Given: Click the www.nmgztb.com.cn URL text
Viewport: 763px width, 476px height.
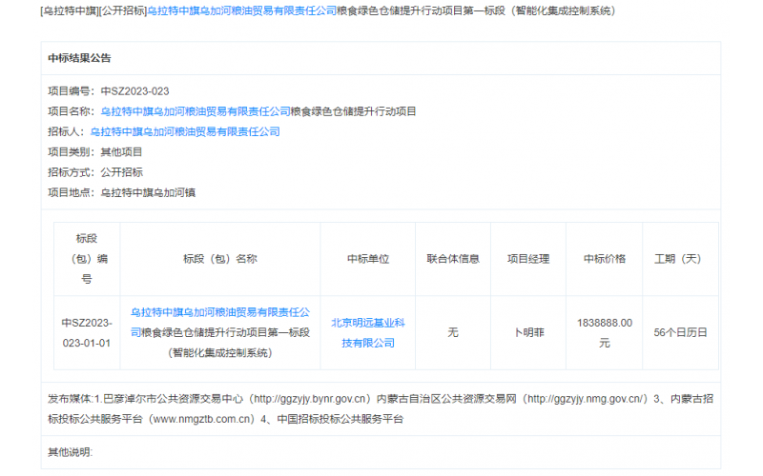Looking at the screenshot, I should (x=201, y=418).
